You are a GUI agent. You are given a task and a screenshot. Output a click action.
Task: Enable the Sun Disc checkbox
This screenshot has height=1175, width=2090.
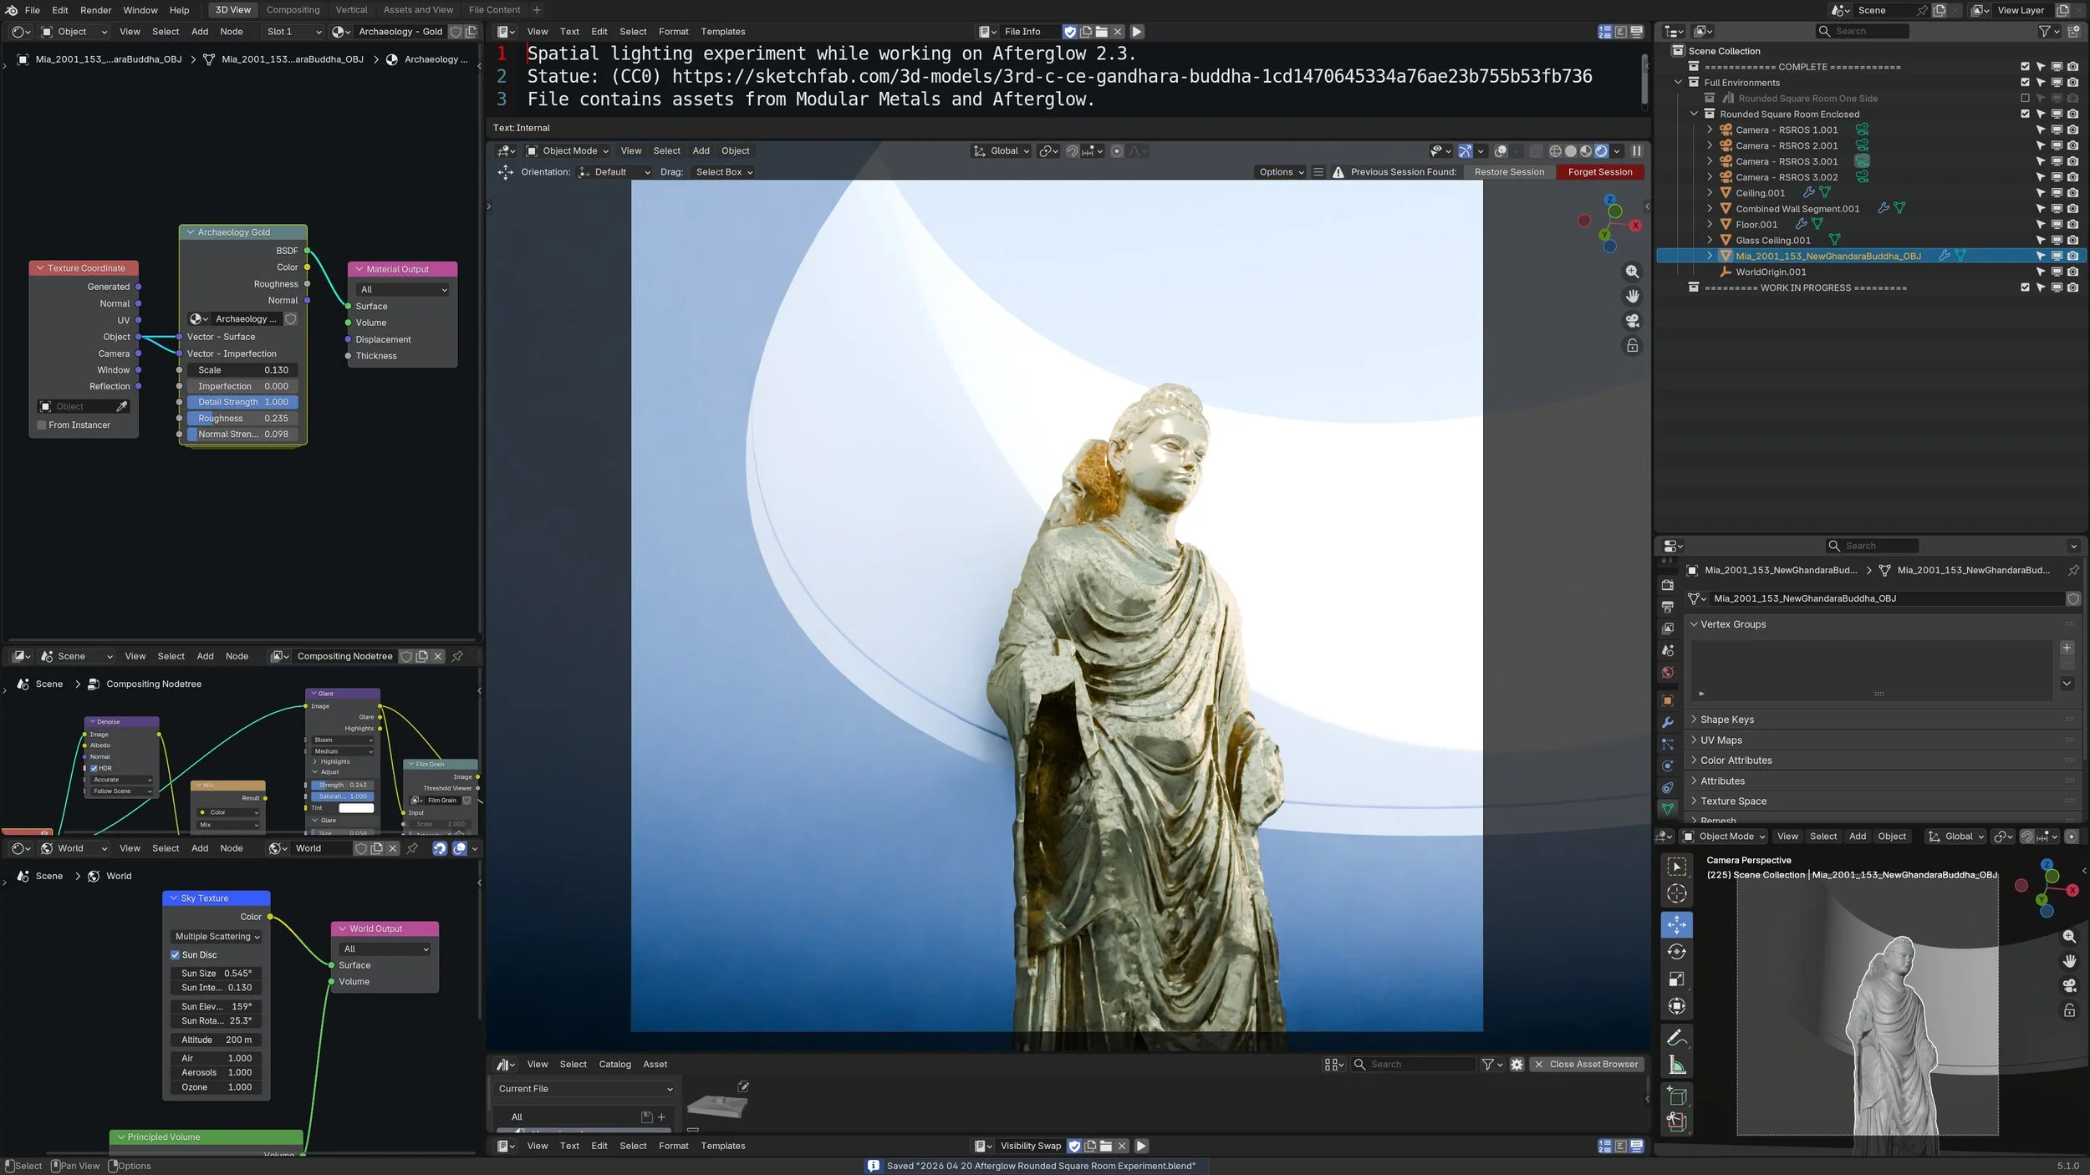[x=176, y=954]
